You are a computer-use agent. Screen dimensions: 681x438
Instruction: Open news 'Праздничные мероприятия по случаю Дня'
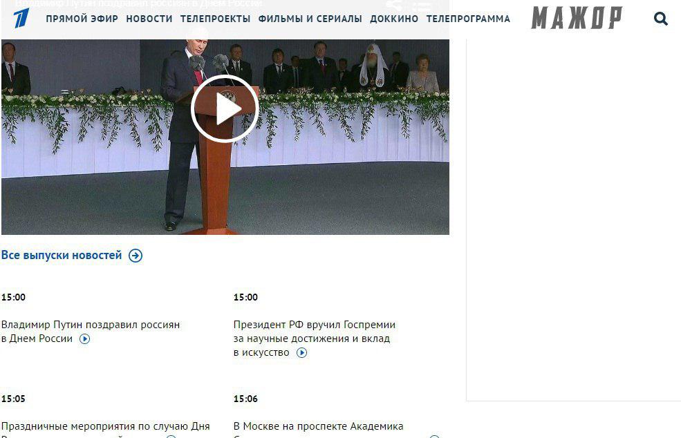[x=106, y=426]
